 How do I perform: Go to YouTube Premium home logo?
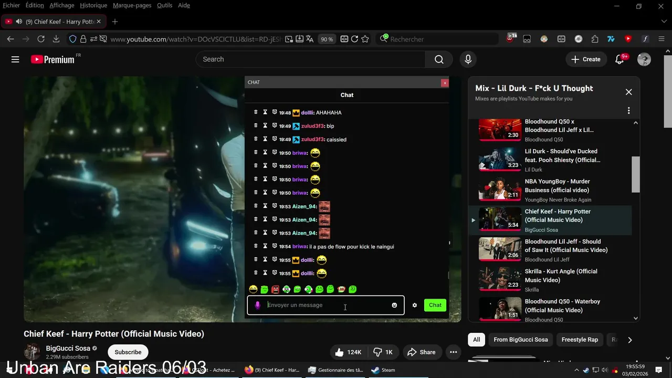52,59
